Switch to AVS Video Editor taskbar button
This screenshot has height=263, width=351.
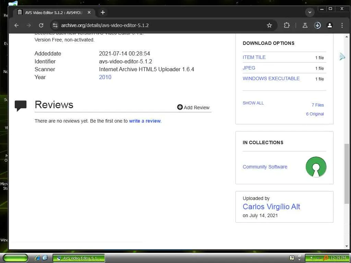(79, 258)
